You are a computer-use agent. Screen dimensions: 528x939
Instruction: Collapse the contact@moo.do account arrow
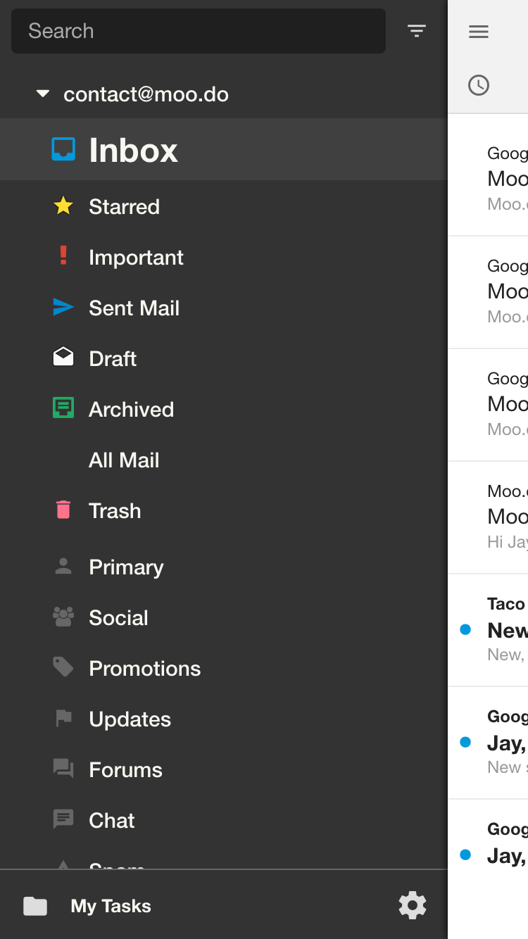[x=43, y=94]
